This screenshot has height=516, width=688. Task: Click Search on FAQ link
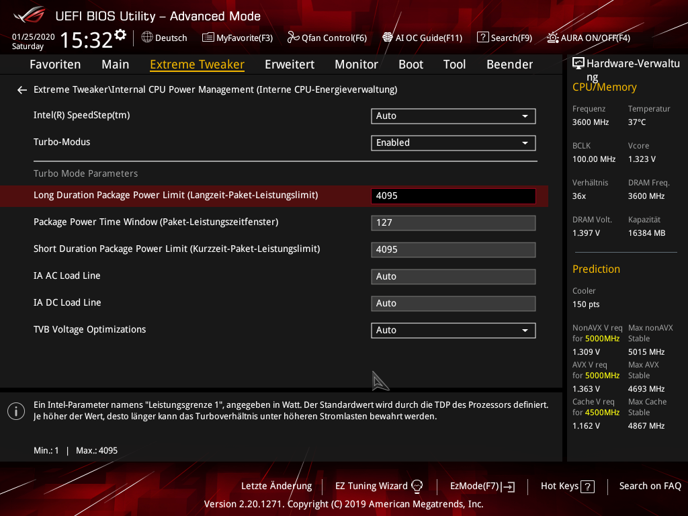pyautogui.click(x=650, y=486)
